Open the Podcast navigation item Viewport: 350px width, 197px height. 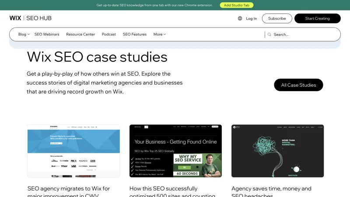pos(108,34)
